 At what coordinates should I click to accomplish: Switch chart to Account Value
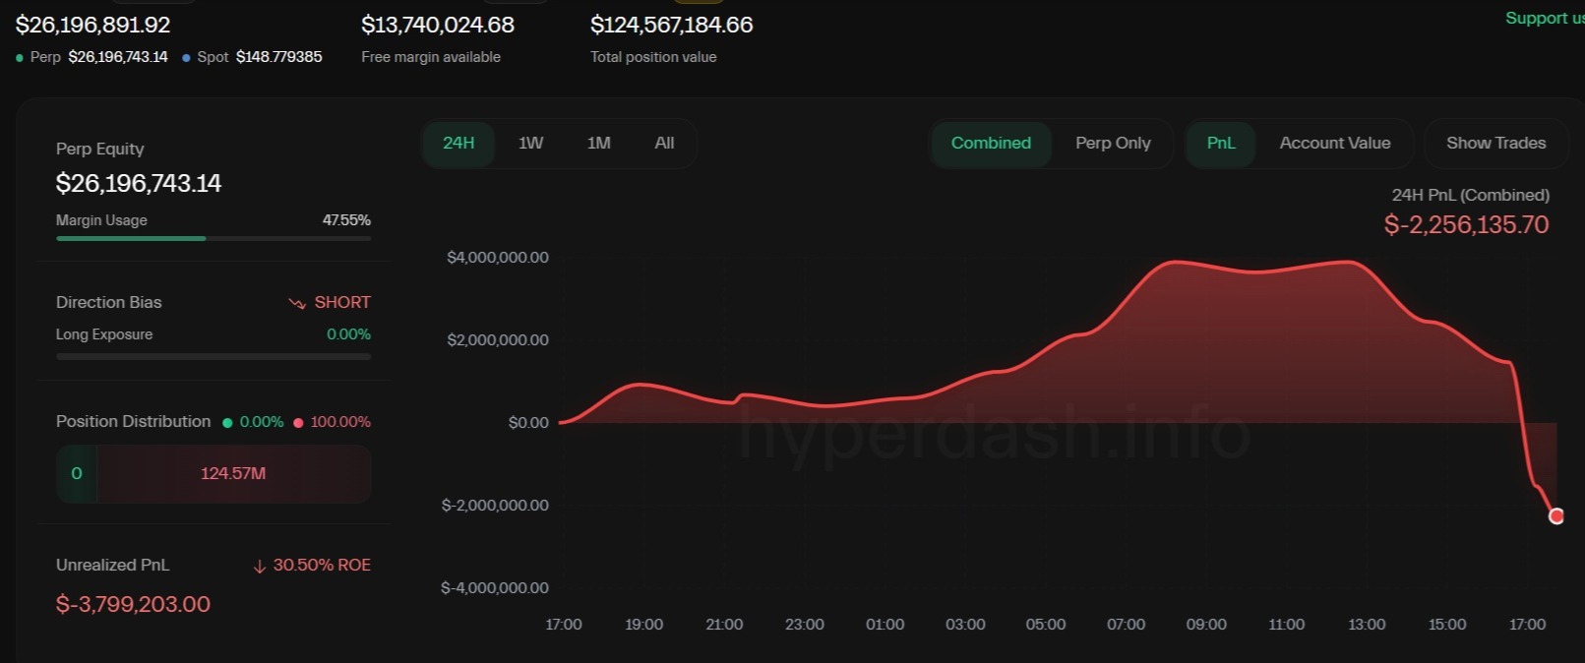tap(1334, 144)
